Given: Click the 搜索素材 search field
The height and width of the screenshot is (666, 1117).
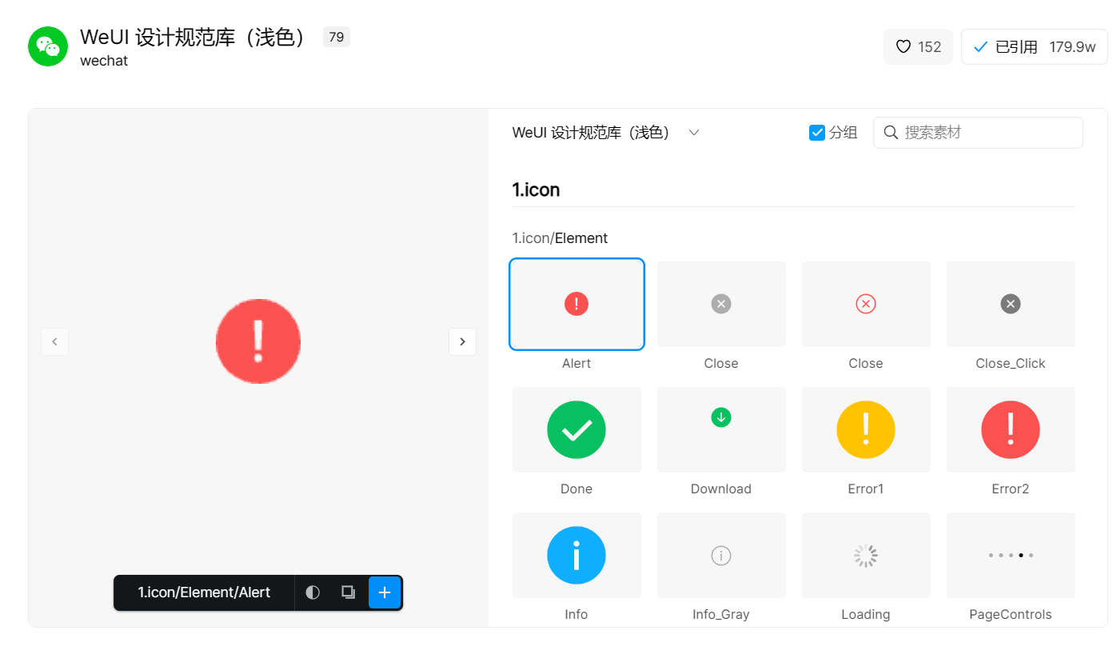Looking at the screenshot, I should [978, 133].
